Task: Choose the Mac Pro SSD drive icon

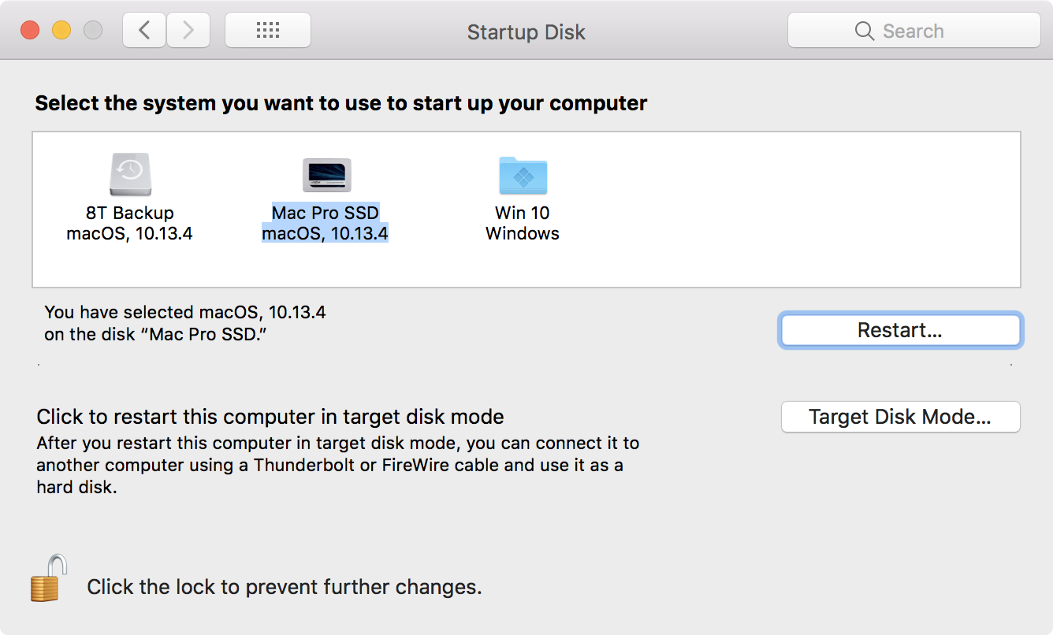Action: (326, 175)
